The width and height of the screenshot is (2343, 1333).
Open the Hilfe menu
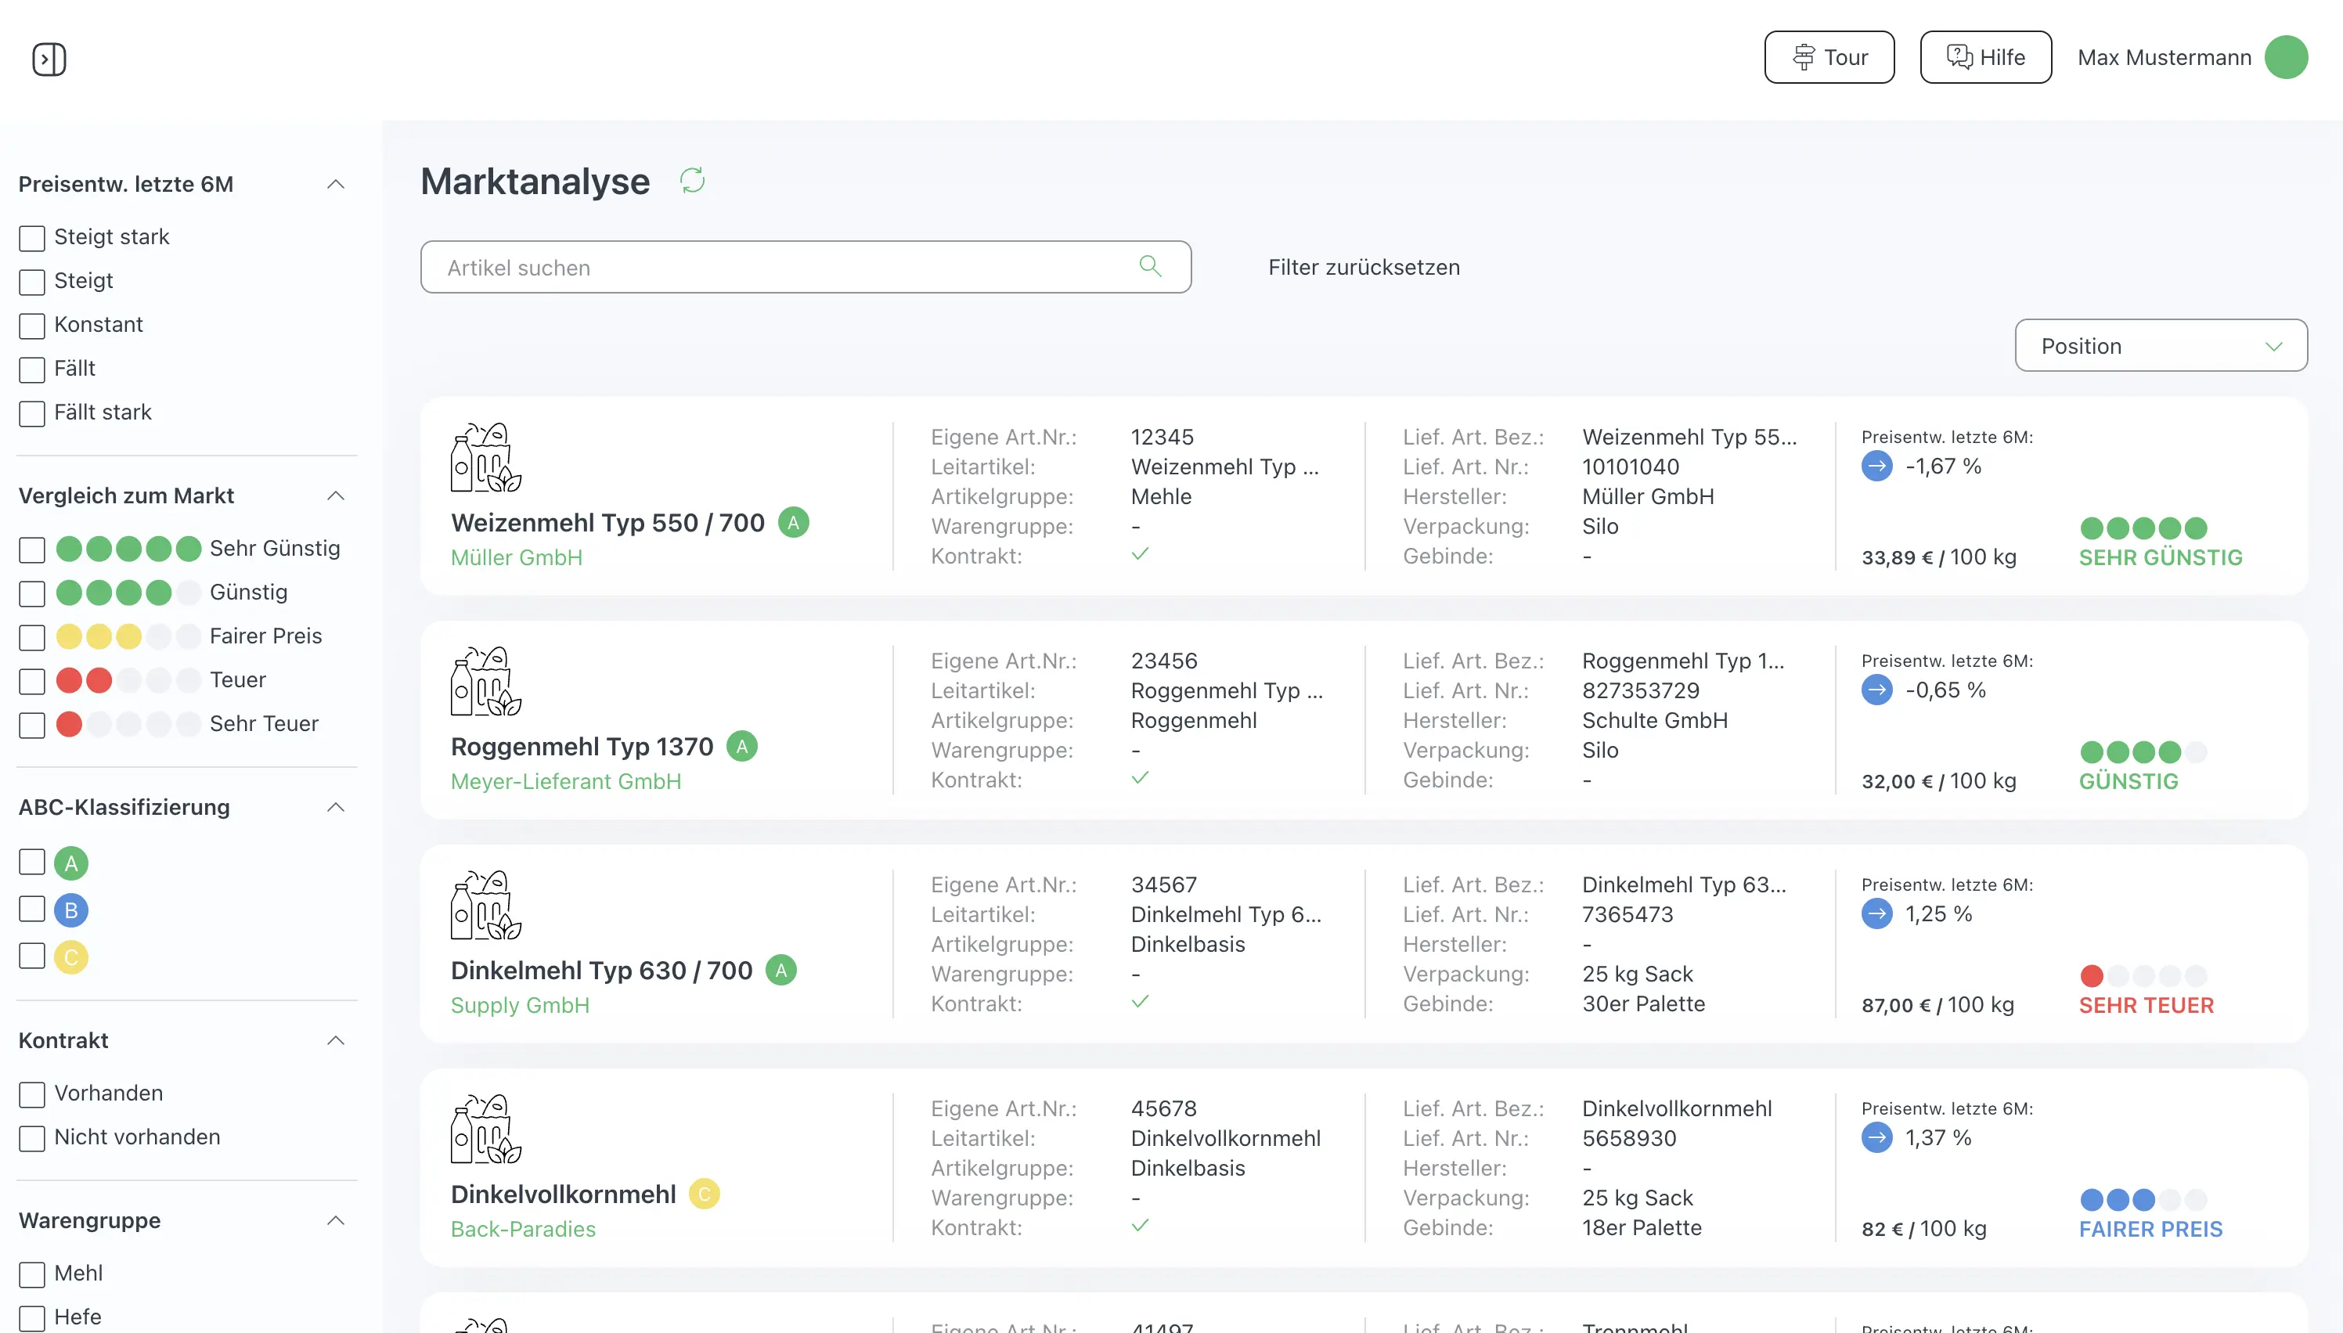(x=1985, y=57)
